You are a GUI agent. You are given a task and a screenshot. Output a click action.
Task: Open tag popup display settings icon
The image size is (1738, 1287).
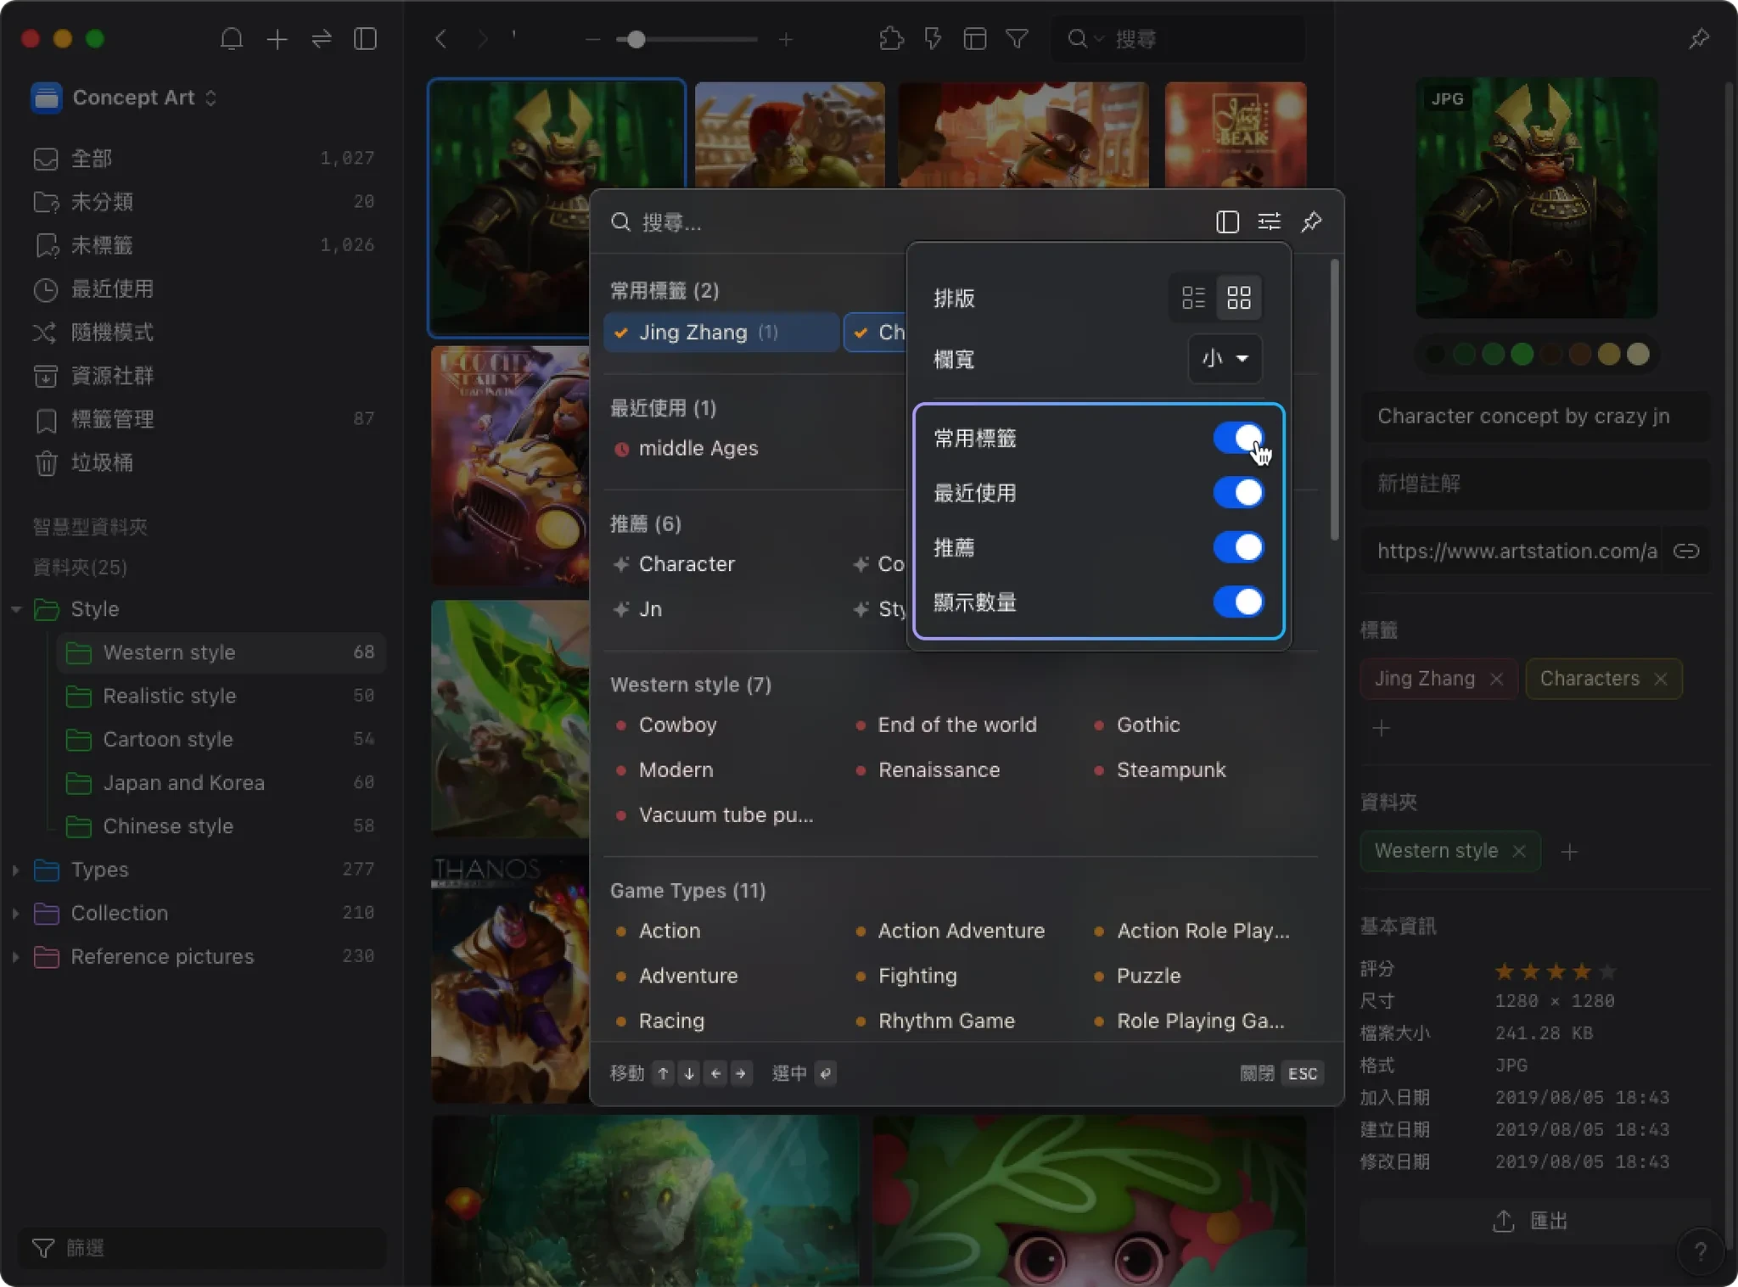(1269, 222)
